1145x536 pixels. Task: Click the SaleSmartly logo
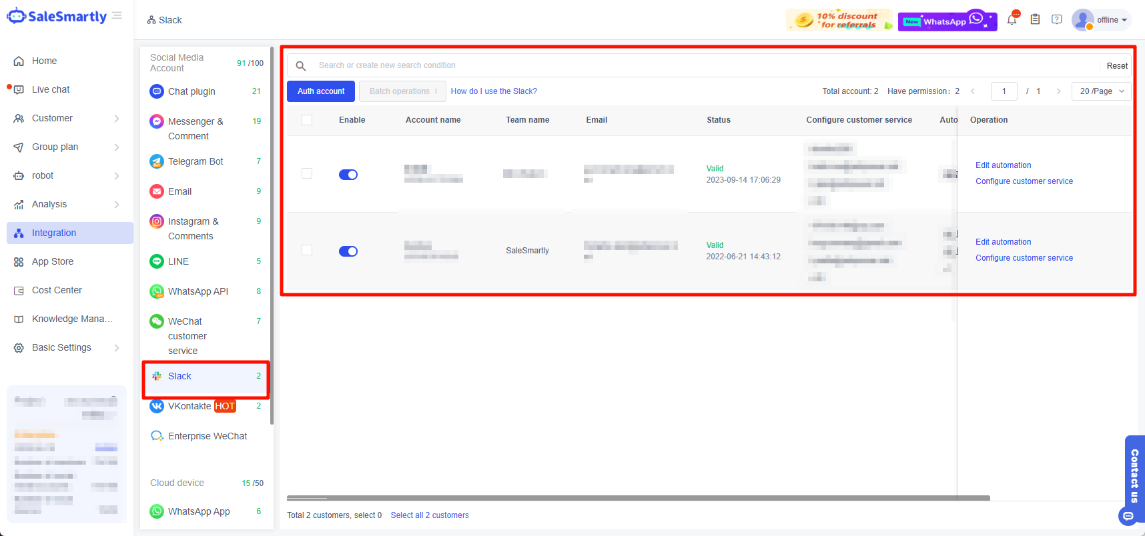(57, 16)
